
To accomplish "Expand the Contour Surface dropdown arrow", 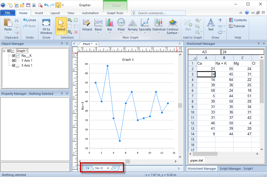I will (x=178, y=33).
